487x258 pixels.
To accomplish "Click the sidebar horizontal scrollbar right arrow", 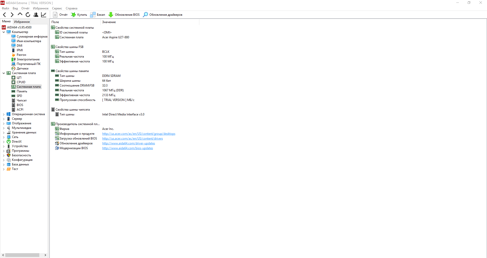I will pyautogui.click(x=45, y=255).
